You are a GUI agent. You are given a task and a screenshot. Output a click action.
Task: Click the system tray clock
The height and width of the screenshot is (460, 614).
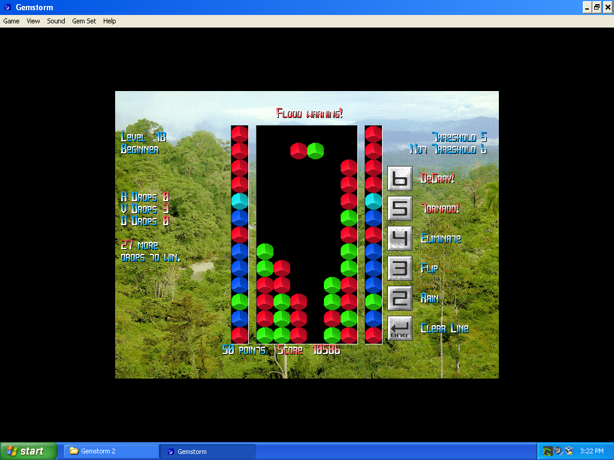pyautogui.click(x=592, y=451)
